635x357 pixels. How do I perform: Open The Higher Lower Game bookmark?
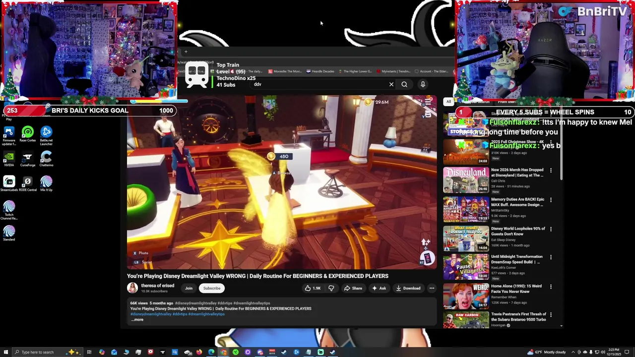(x=355, y=71)
